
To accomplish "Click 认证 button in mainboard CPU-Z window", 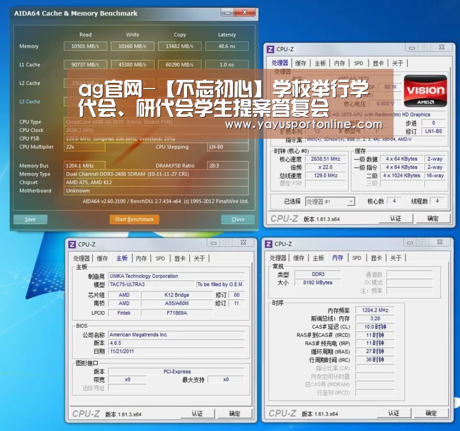I will (197, 413).
